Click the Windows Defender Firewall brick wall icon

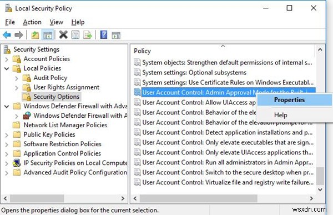[x=27, y=116]
